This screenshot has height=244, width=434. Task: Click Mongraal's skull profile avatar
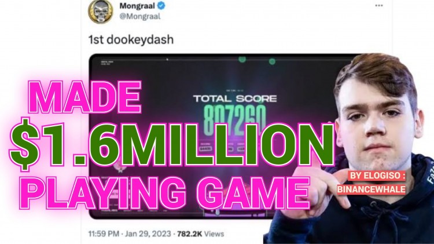click(101, 11)
